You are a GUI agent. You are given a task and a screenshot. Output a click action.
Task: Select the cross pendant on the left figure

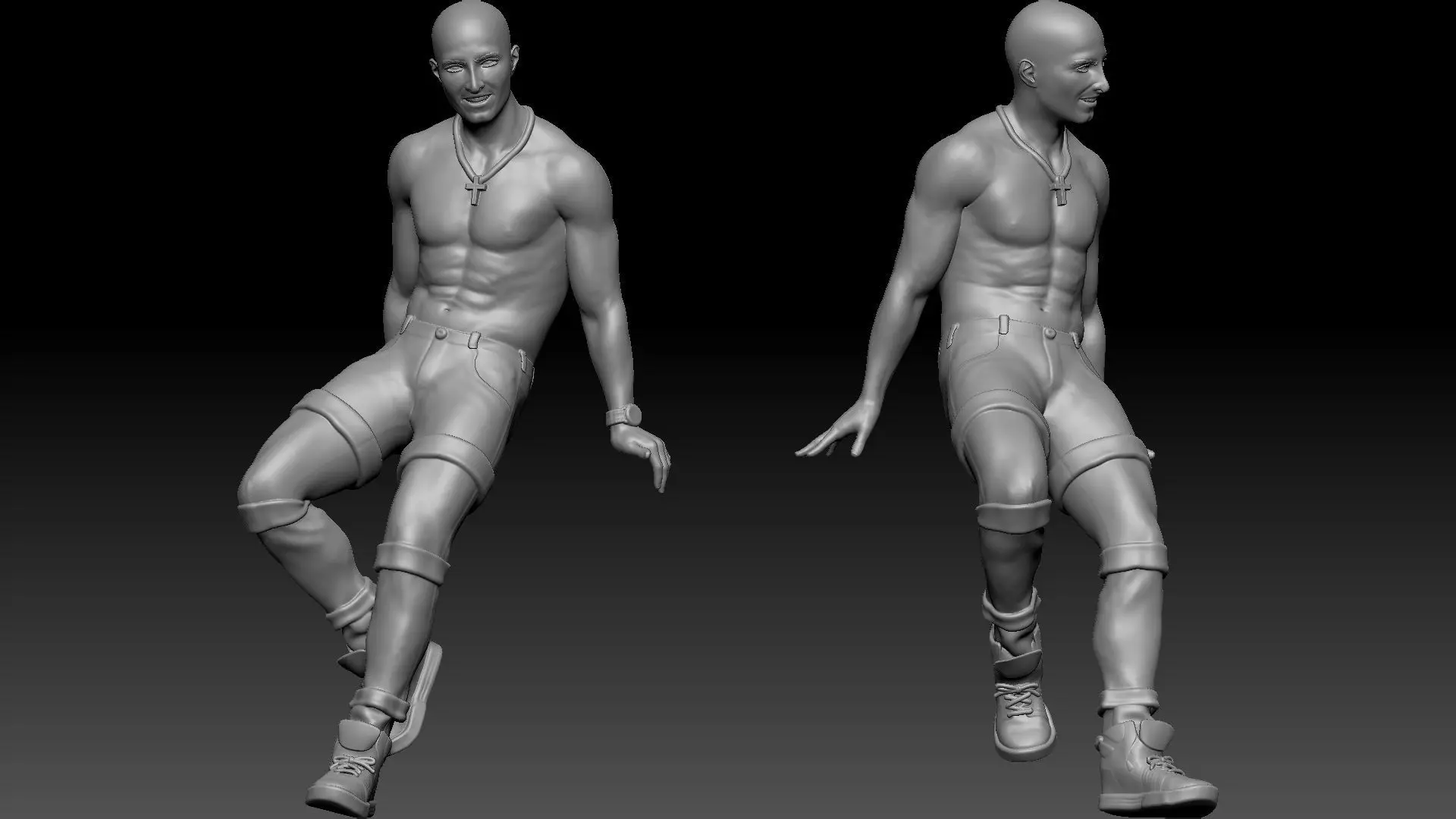click(475, 190)
